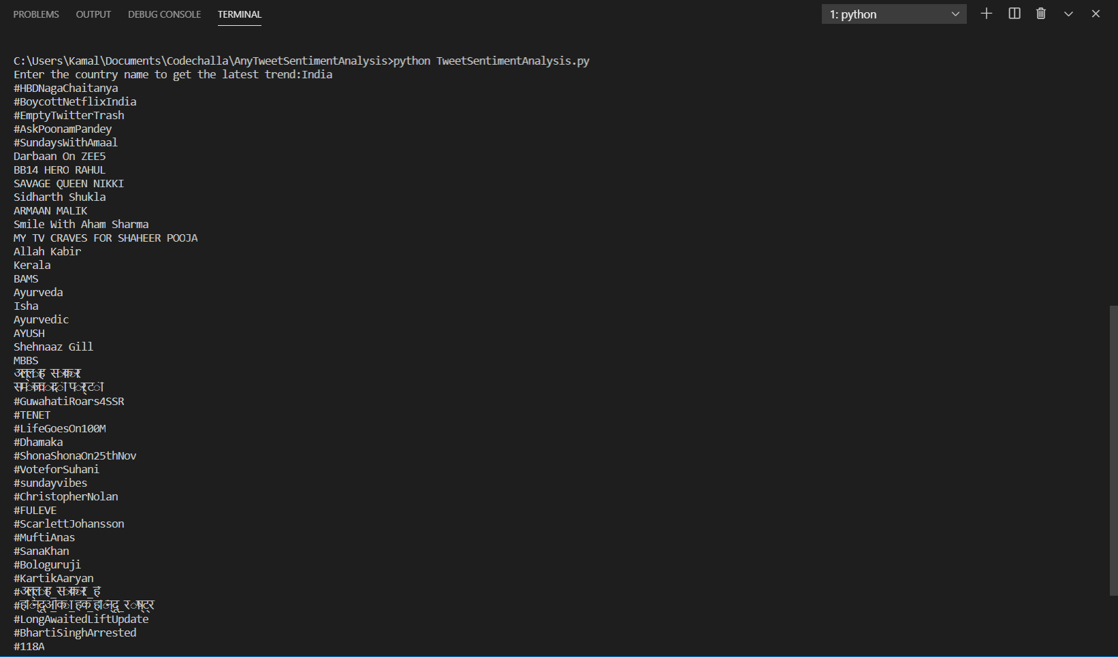This screenshot has height=657, width=1118.
Task: Click the python TweetSentimentAnalysis.py command line
Action: 302,61
